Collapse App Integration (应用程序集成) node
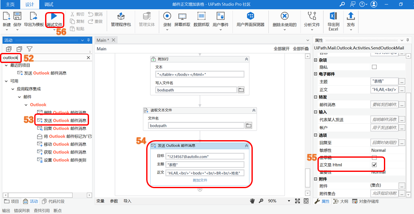Image resolution: width=414 pixels, height=214 pixels. point(13,89)
